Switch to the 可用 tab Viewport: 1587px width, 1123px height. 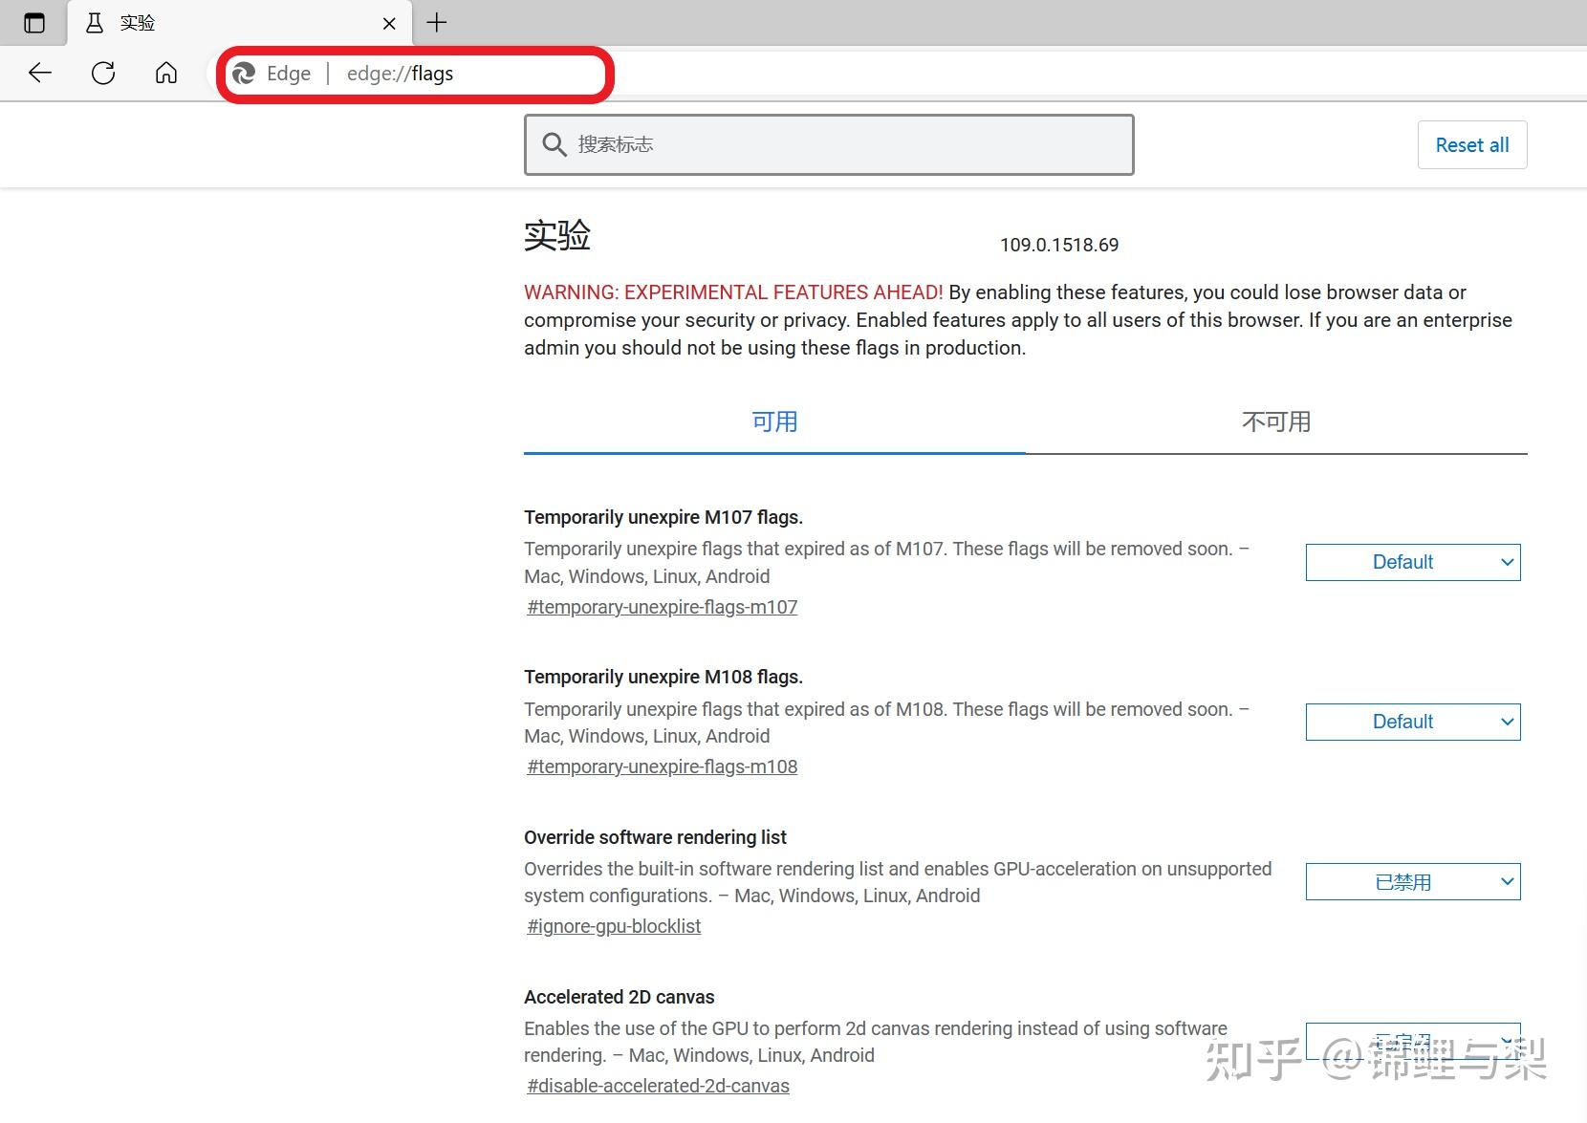774,421
